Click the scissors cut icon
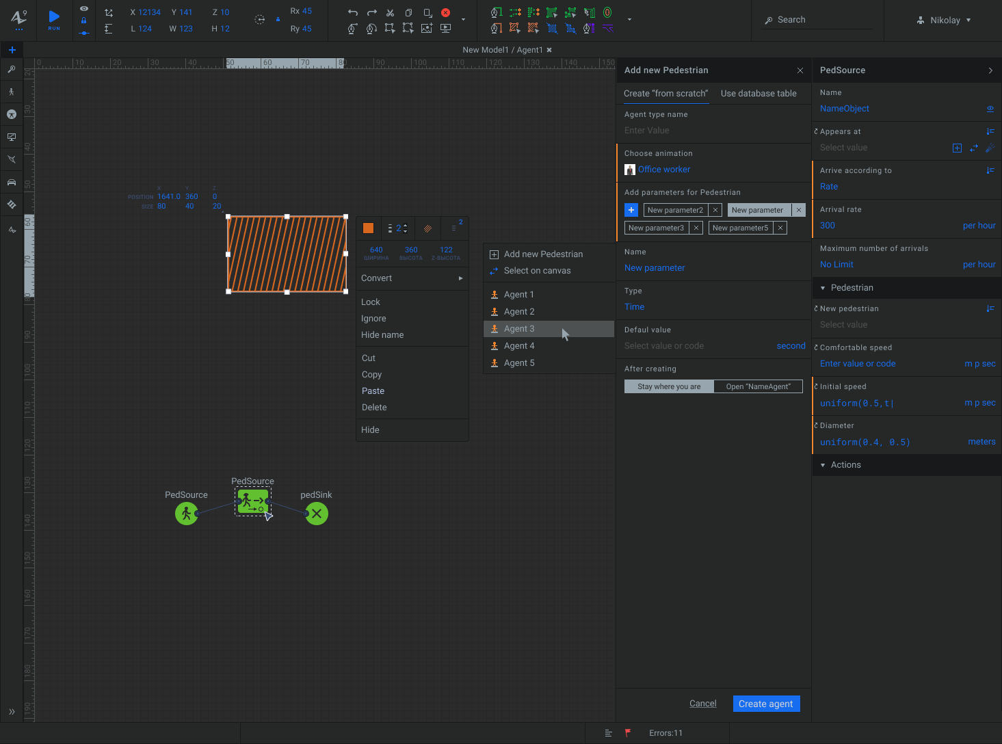1002x744 pixels. coord(390,12)
